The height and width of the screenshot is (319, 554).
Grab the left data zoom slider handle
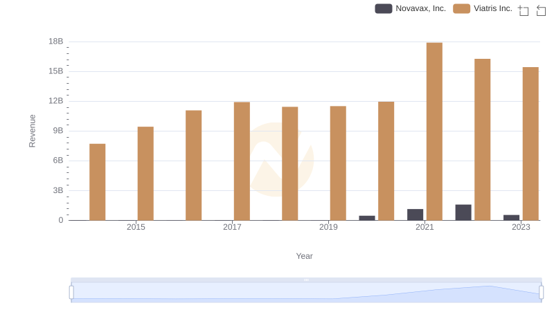coord(71,293)
